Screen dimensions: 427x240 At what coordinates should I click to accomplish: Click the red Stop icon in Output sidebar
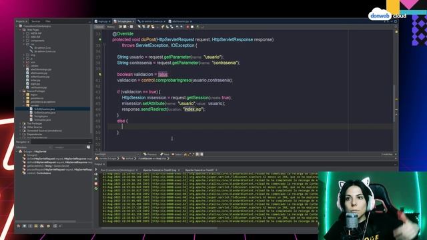tap(96, 184)
